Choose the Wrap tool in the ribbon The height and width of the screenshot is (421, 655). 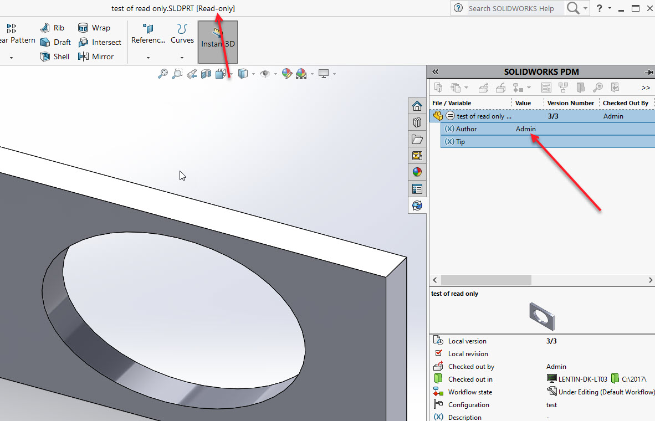(x=94, y=28)
